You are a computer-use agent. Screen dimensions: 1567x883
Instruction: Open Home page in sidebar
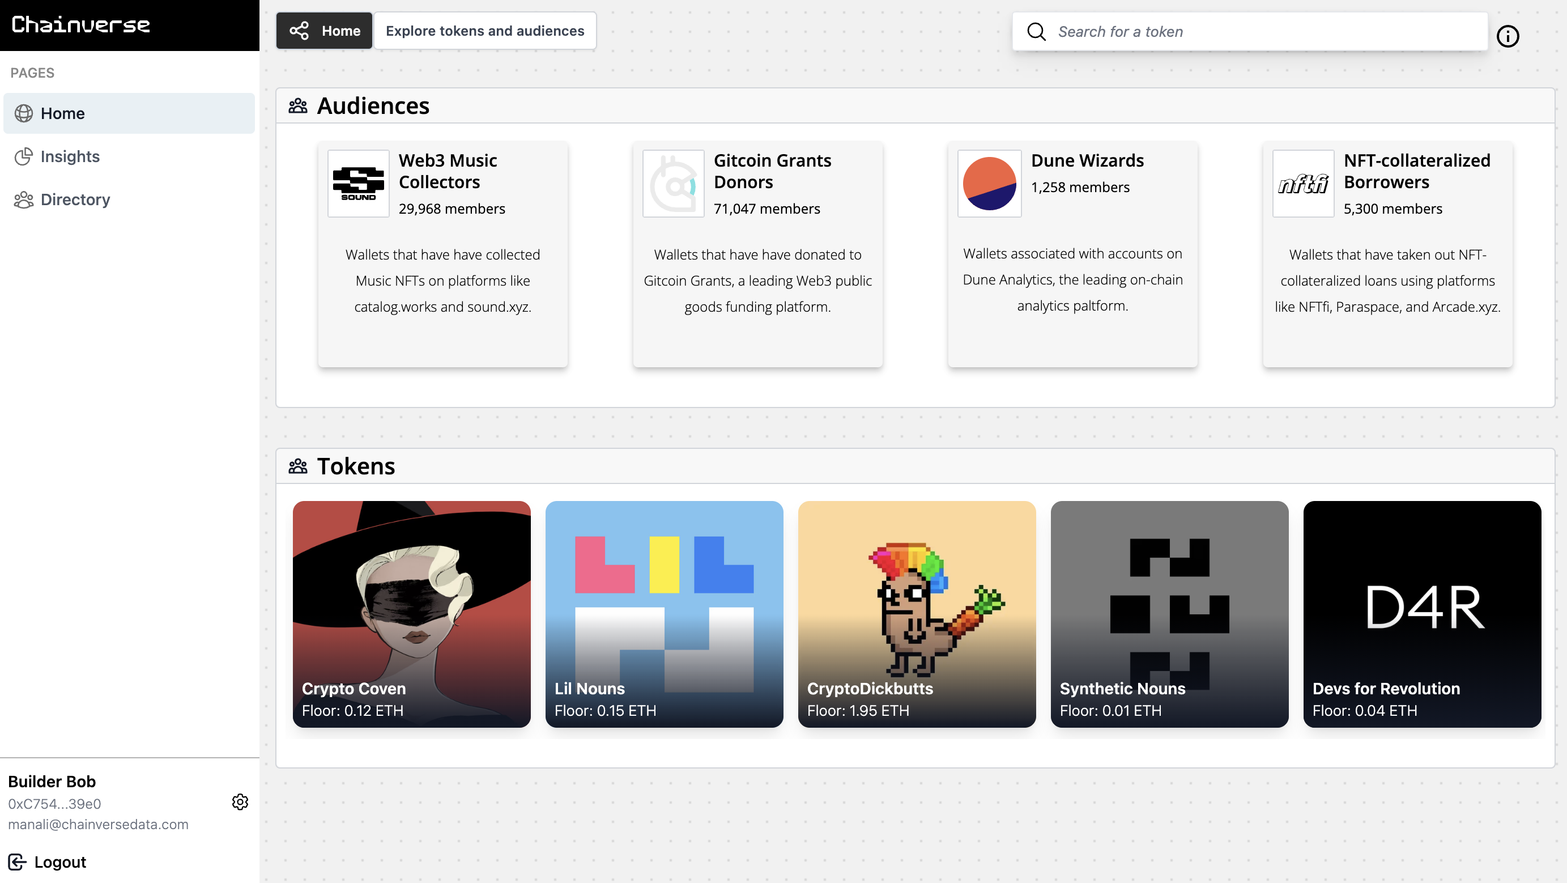[129, 113]
